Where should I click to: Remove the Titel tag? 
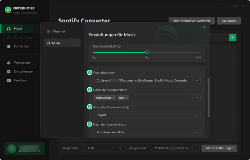pos(126,98)
